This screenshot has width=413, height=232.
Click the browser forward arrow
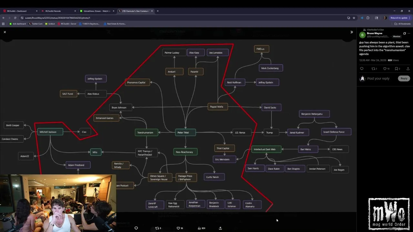(9, 18)
